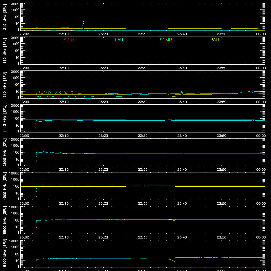The width and height of the screenshot is (271, 271).
Task: Click 23:50 label under the 8800 MHz plot
Action: click(x=222, y=237)
